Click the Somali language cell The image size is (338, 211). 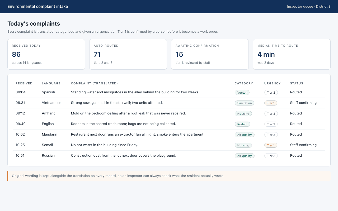(48, 145)
